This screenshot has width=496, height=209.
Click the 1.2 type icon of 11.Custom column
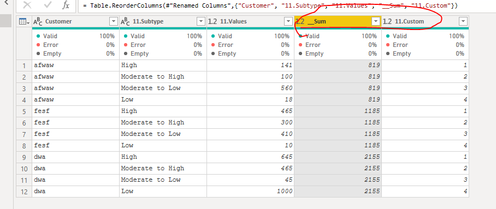click(387, 21)
